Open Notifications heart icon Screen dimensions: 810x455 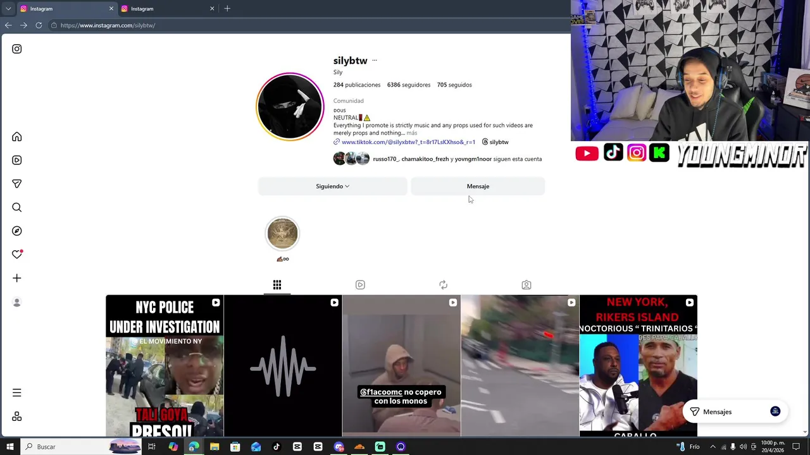point(17,254)
